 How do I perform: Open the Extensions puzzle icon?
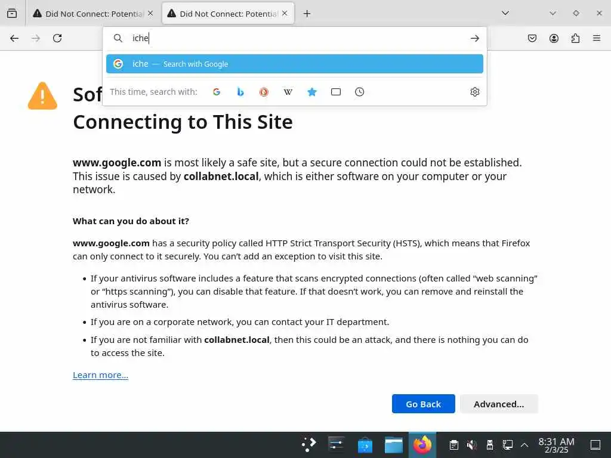click(x=575, y=38)
